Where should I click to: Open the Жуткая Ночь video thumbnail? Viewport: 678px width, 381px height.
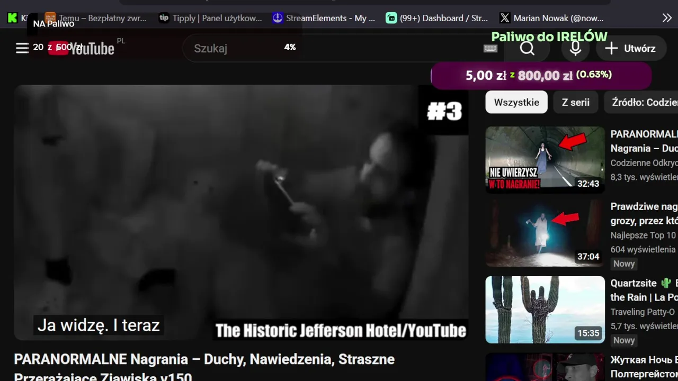click(545, 367)
